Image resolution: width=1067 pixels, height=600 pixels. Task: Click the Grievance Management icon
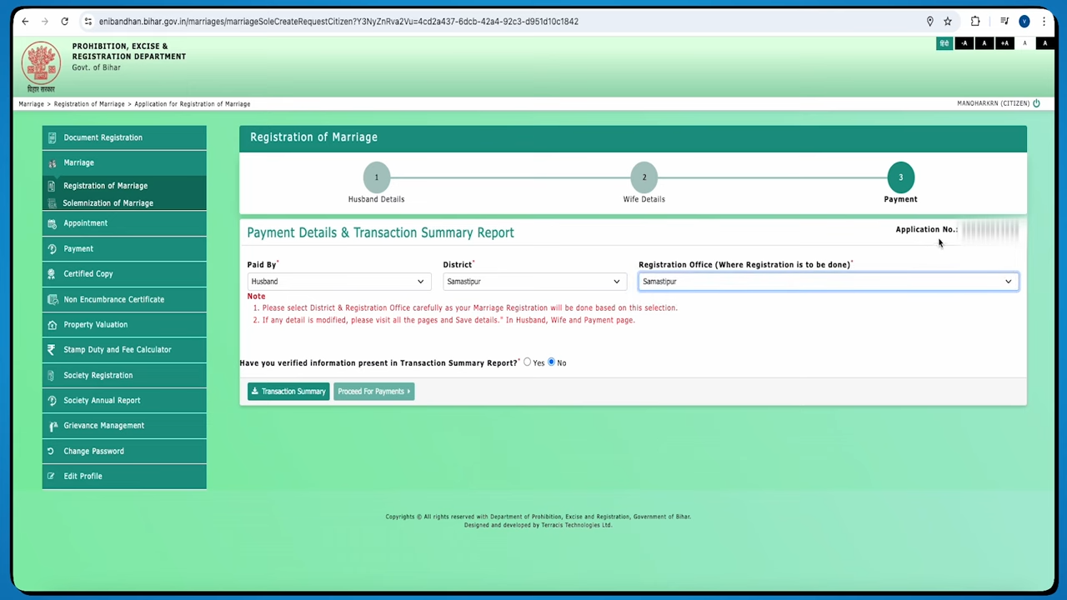coord(53,426)
